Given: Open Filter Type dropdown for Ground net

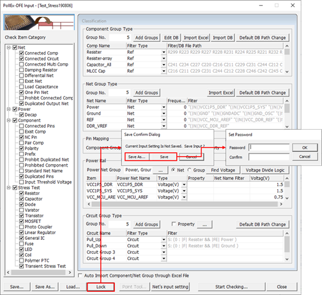Looking at the screenshot, I should (x=164, y=113).
